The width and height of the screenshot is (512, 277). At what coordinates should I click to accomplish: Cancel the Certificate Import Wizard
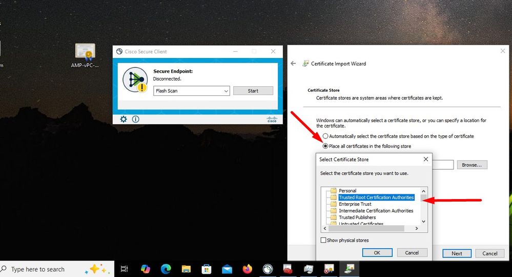coord(490,253)
